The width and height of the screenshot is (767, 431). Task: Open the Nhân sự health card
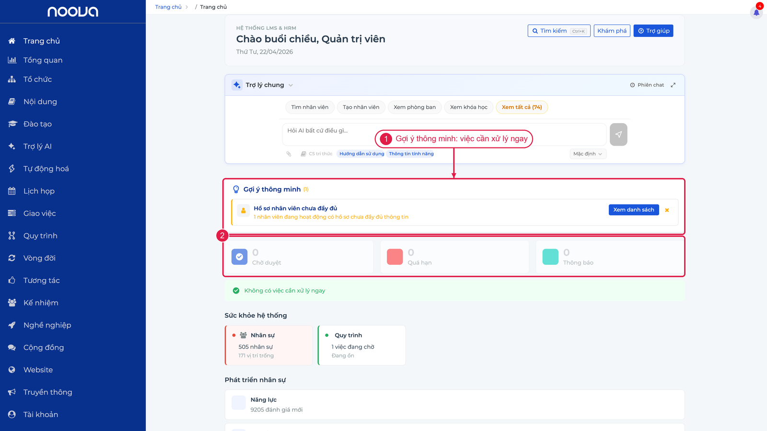pyautogui.click(x=269, y=345)
